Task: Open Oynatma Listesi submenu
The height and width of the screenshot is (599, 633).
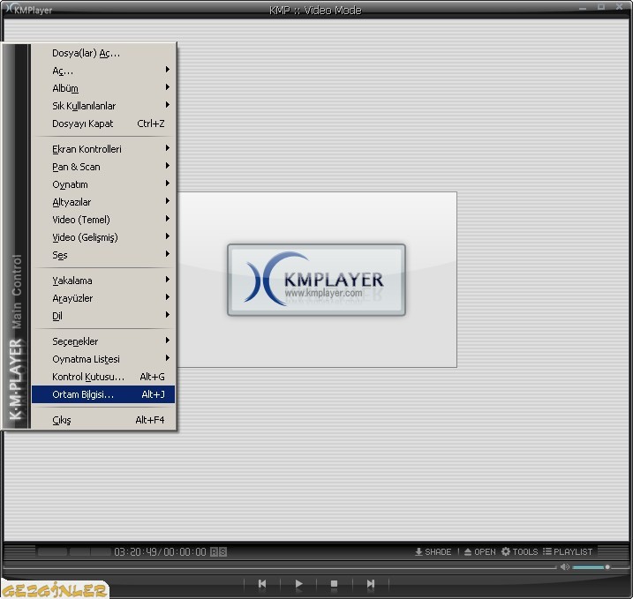Action: point(103,359)
